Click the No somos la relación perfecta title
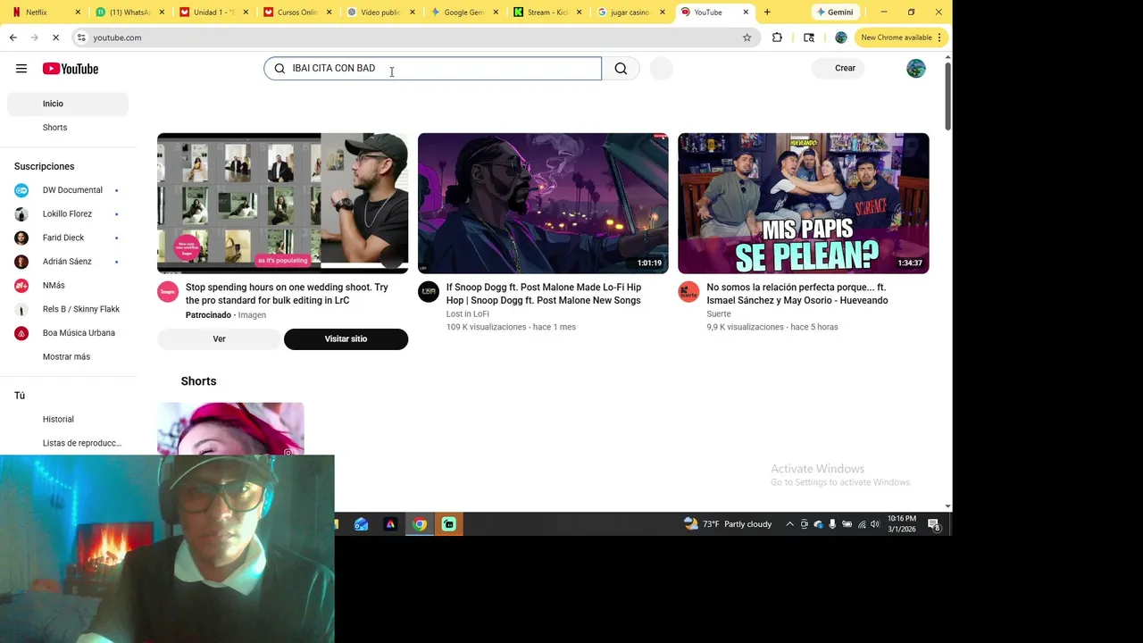This screenshot has width=1143, height=643. pyautogui.click(x=797, y=294)
